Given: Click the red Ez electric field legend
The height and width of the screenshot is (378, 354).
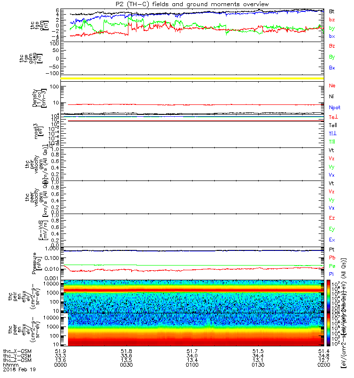Looking at the screenshot, I should 332,218.
